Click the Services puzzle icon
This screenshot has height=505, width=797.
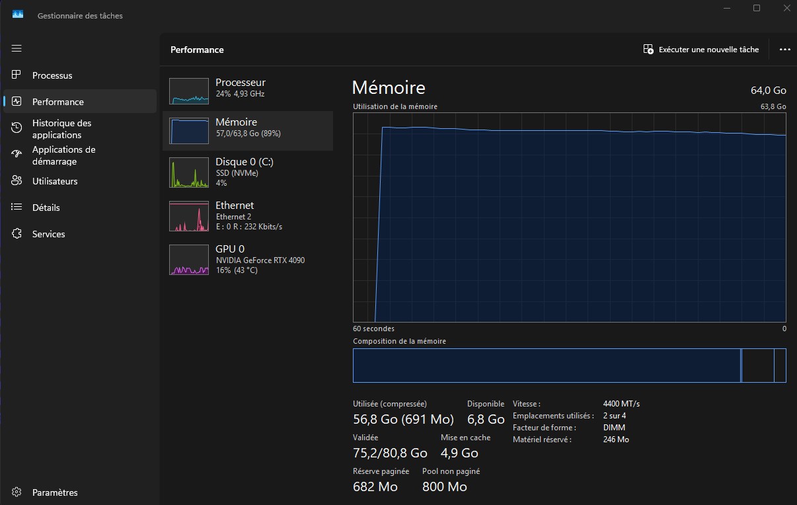tap(17, 234)
